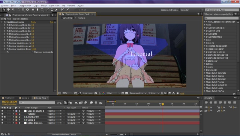Expand the Corrección de color effects category

coord(205,49)
